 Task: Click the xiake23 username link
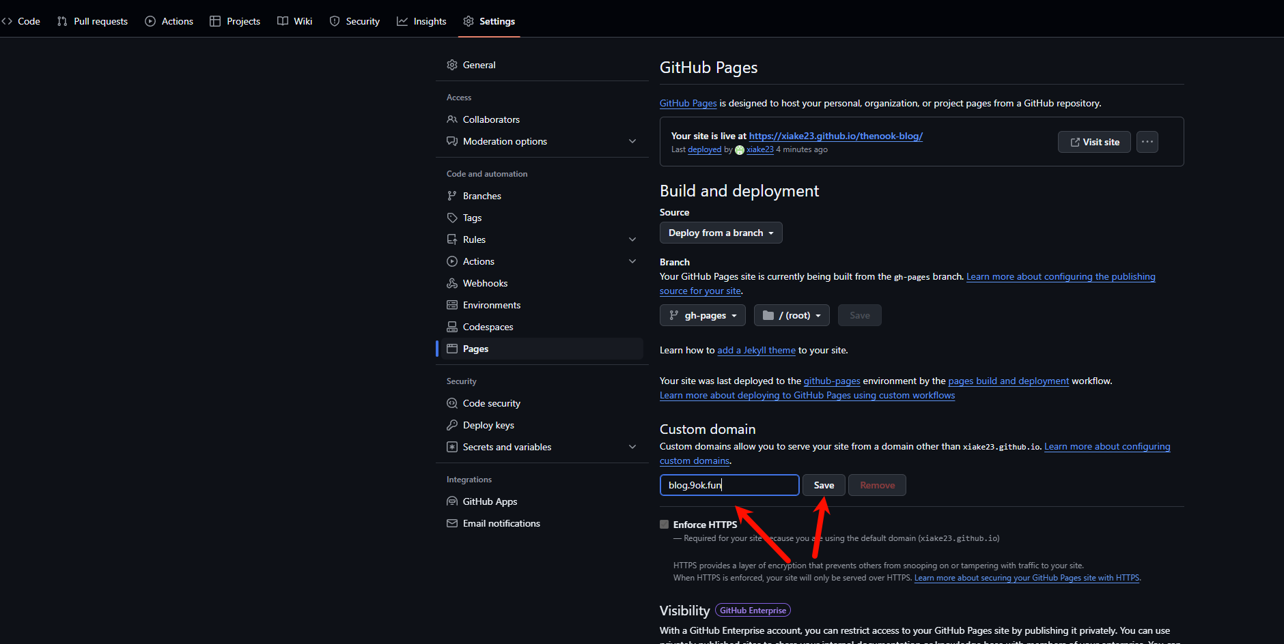pos(760,149)
